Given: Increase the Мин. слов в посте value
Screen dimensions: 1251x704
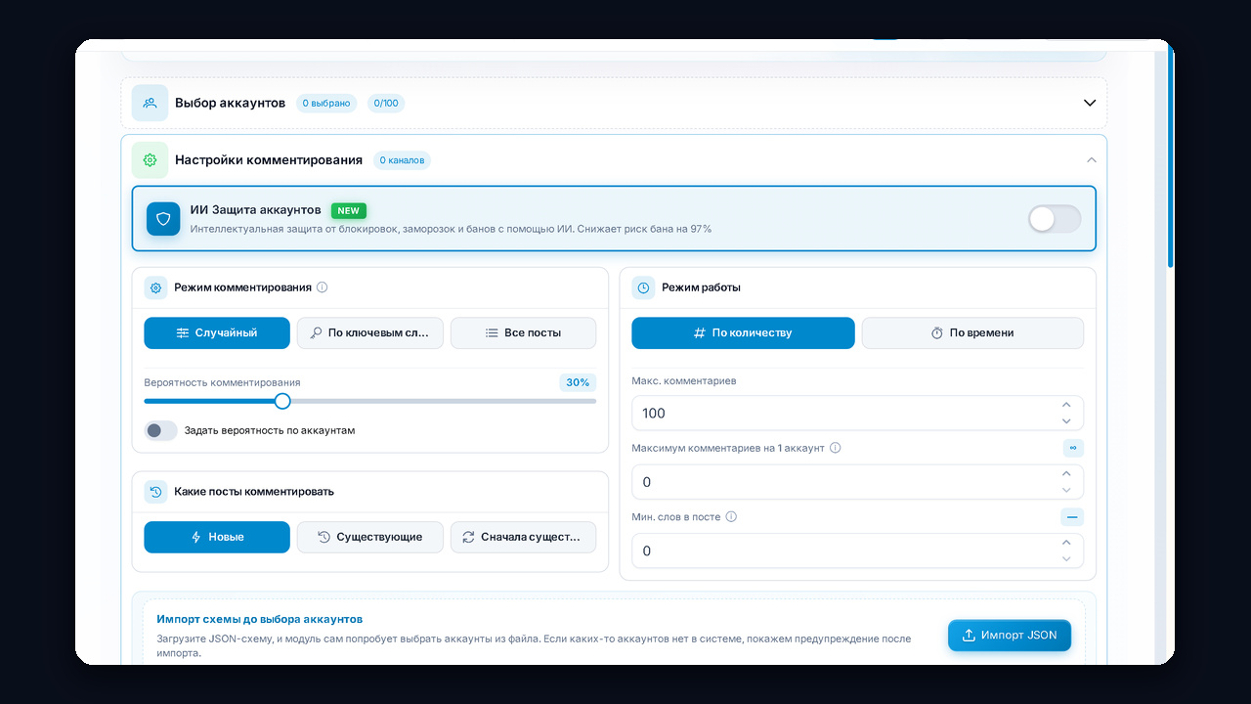Looking at the screenshot, I should 1066,543.
